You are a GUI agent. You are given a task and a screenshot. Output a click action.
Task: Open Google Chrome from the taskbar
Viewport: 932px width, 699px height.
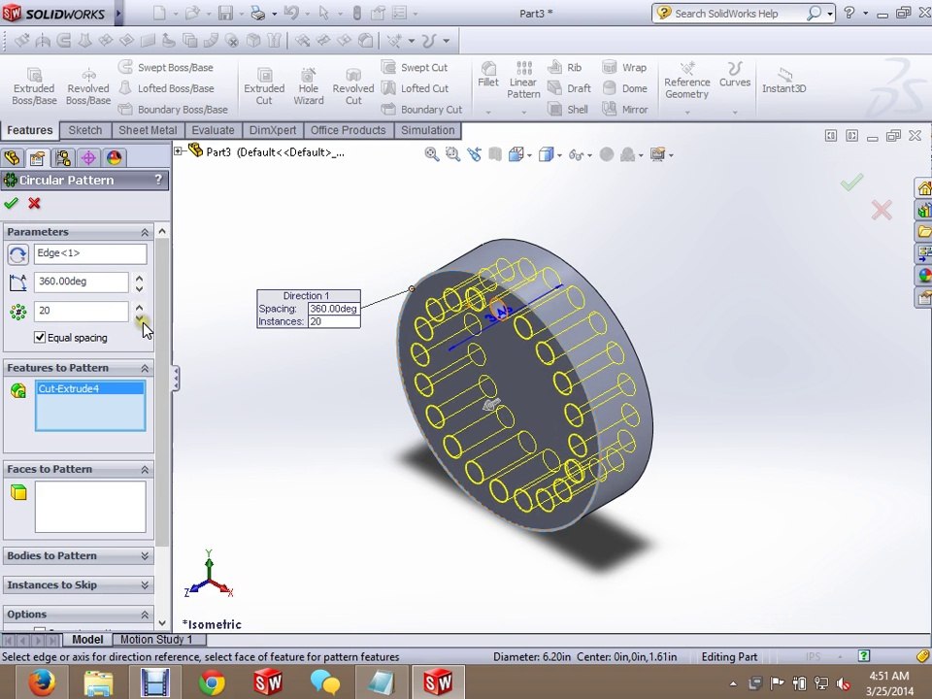click(x=212, y=682)
